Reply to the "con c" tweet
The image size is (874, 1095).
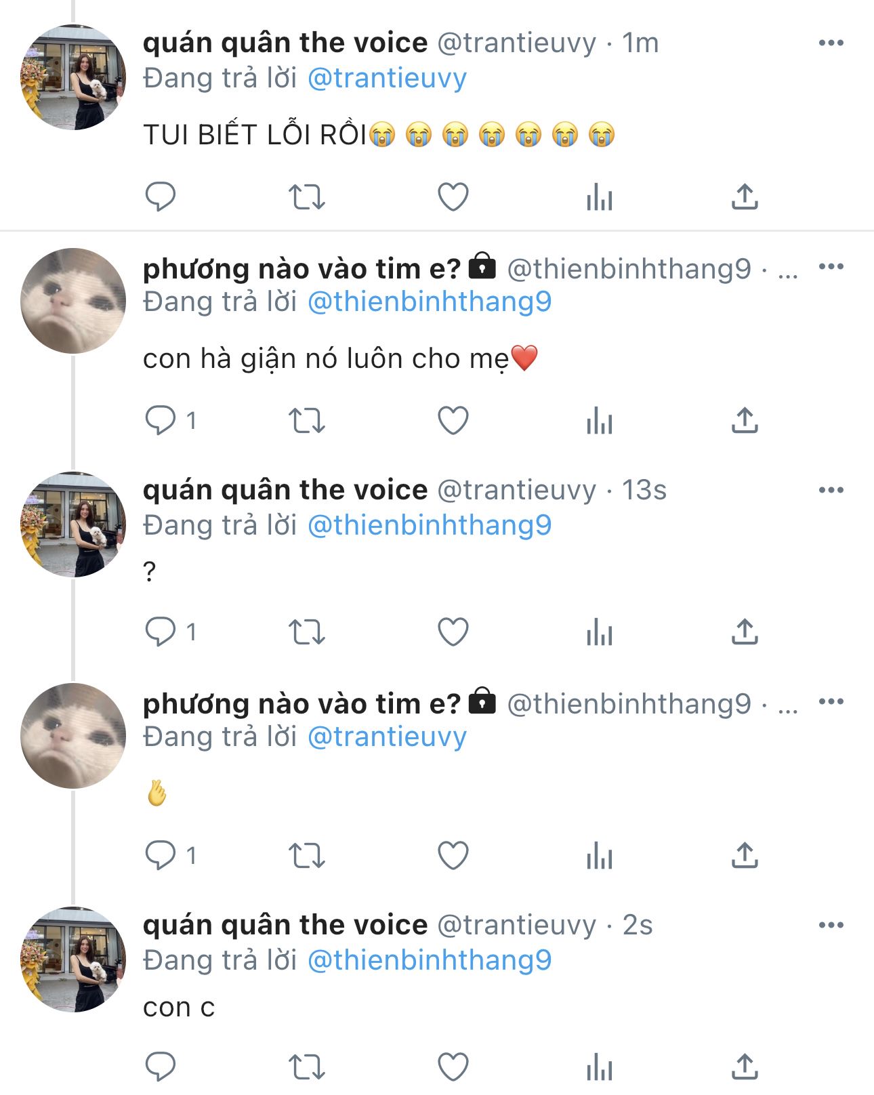tap(161, 1067)
